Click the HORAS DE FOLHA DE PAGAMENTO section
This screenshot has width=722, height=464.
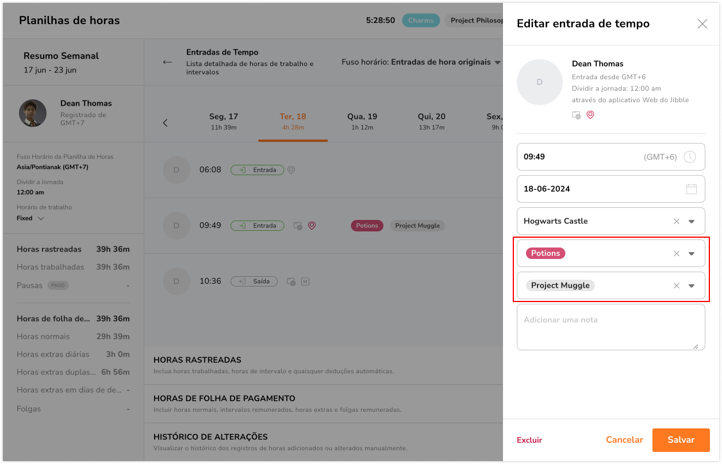pos(324,404)
